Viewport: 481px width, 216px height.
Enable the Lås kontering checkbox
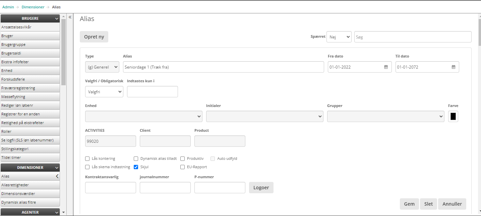tap(87, 158)
